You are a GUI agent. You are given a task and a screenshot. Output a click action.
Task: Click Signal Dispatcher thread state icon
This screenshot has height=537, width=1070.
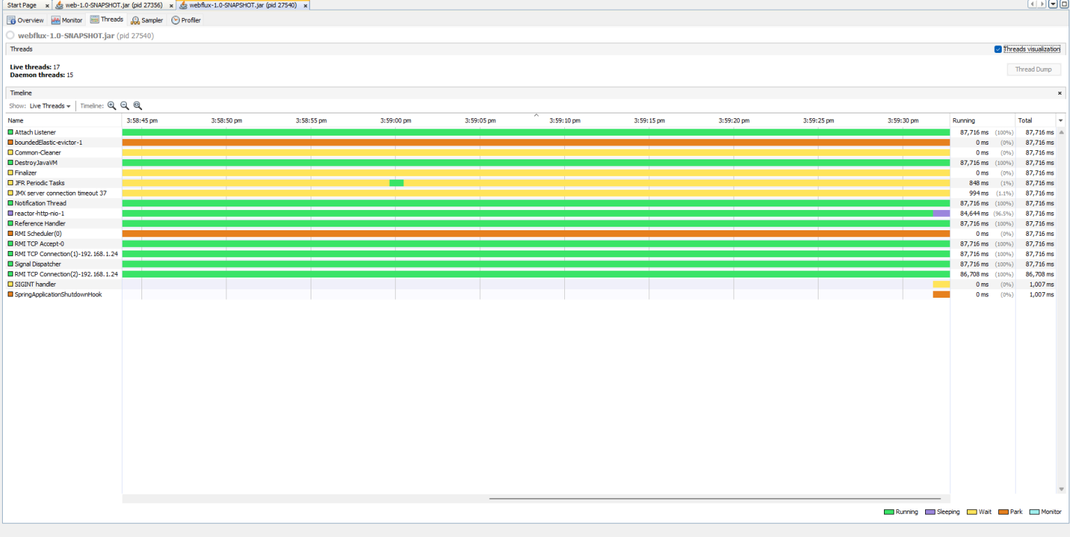click(10, 264)
